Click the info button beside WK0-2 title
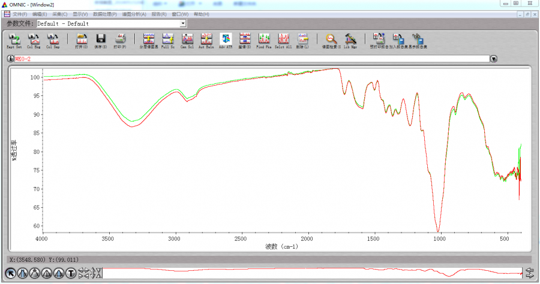The image size is (540, 284). [11, 59]
